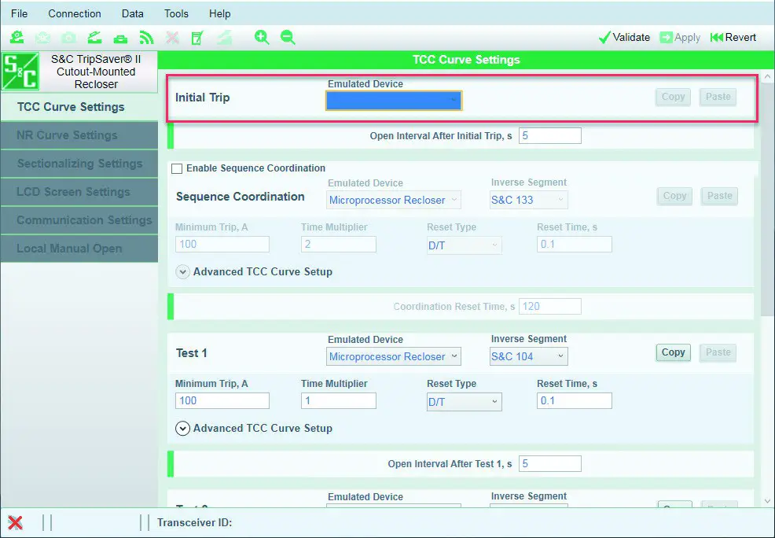This screenshot has height=538, width=775.
Task: Open Sequence Coordination Reset Type dropdown
Action: click(464, 245)
